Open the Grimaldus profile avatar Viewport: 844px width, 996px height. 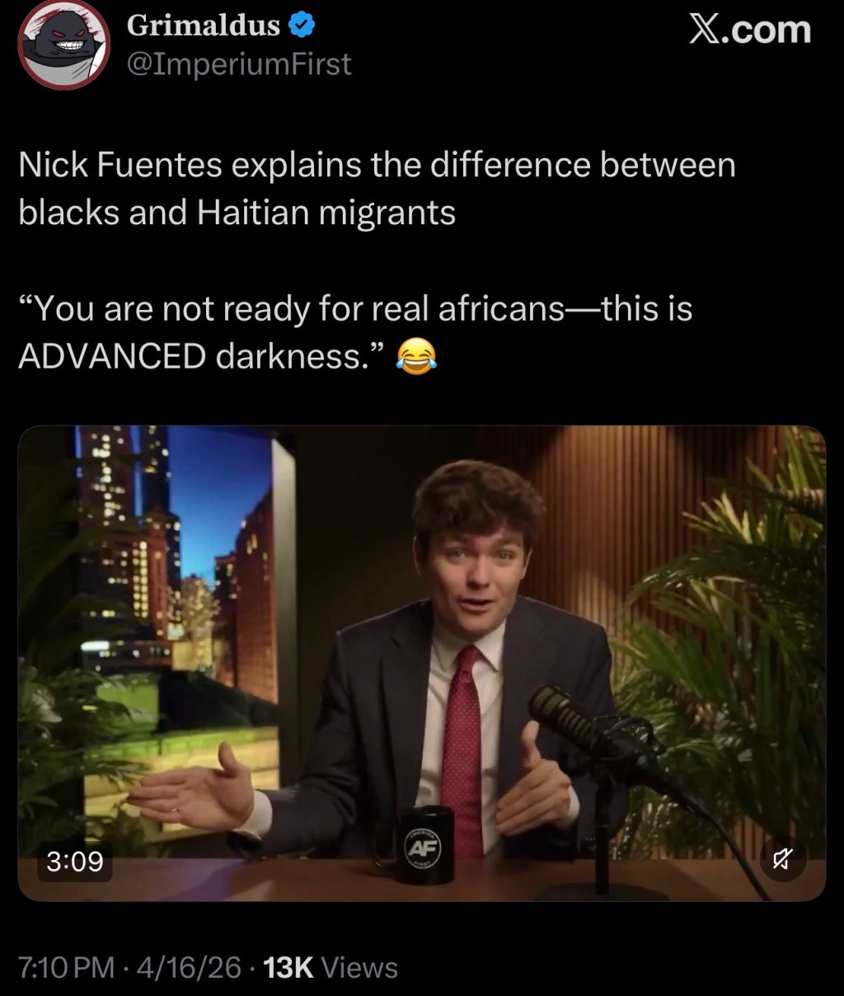coord(64,43)
